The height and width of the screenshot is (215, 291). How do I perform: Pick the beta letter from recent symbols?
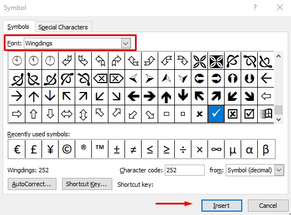pyautogui.click(x=266, y=149)
